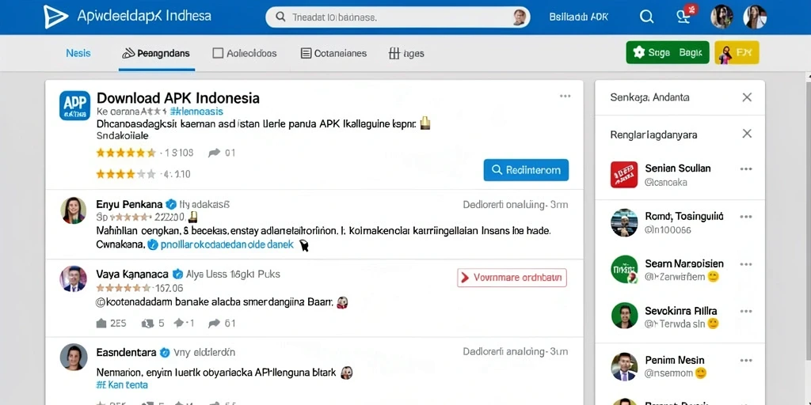
Task: Open the more menu for Sevokinra Pillra
Action: pos(746,311)
